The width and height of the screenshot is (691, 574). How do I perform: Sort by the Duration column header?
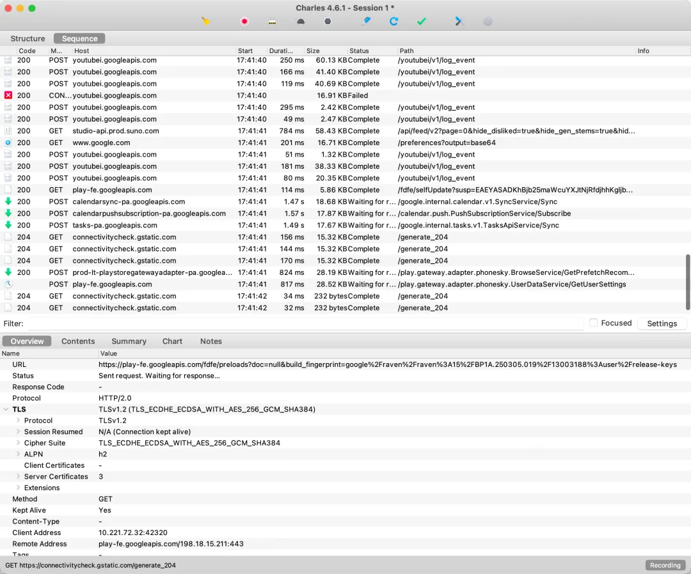click(285, 50)
